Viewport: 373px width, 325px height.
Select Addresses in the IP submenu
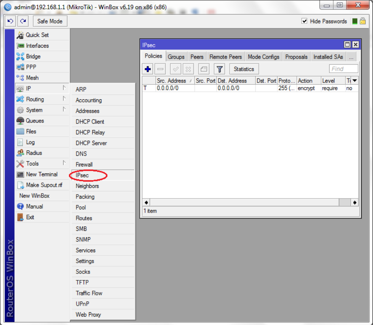tap(103, 111)
